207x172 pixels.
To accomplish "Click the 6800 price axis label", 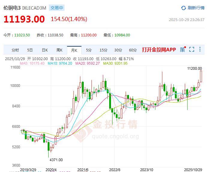I will pyautogui.click(x=16, y=127).
